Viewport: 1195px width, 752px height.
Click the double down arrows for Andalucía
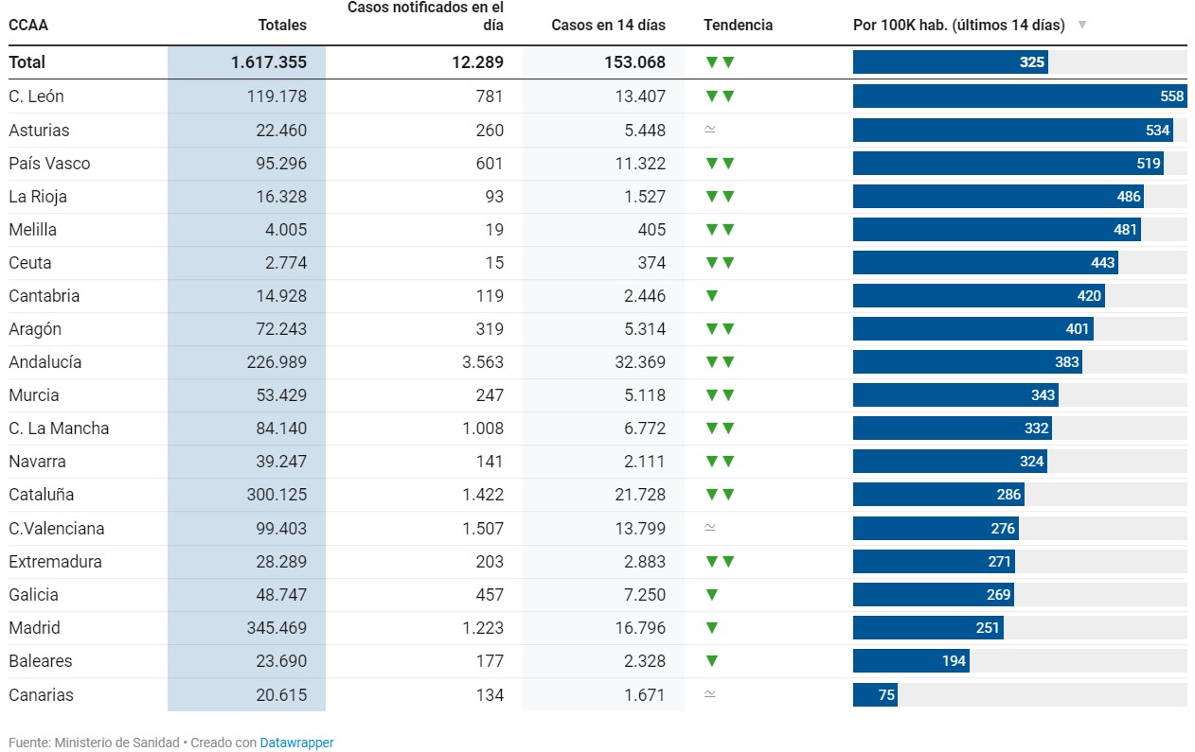720,362
